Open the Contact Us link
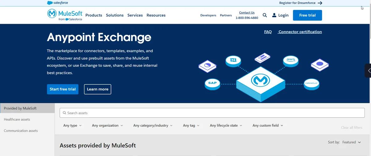This screenshot has width=371, height=156. point(247,13)
